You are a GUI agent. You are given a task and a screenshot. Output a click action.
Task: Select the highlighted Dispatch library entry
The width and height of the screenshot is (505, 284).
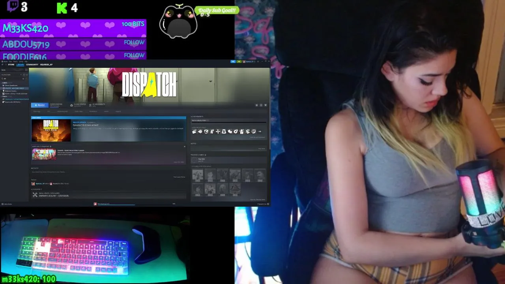click(x=15, y=88)
